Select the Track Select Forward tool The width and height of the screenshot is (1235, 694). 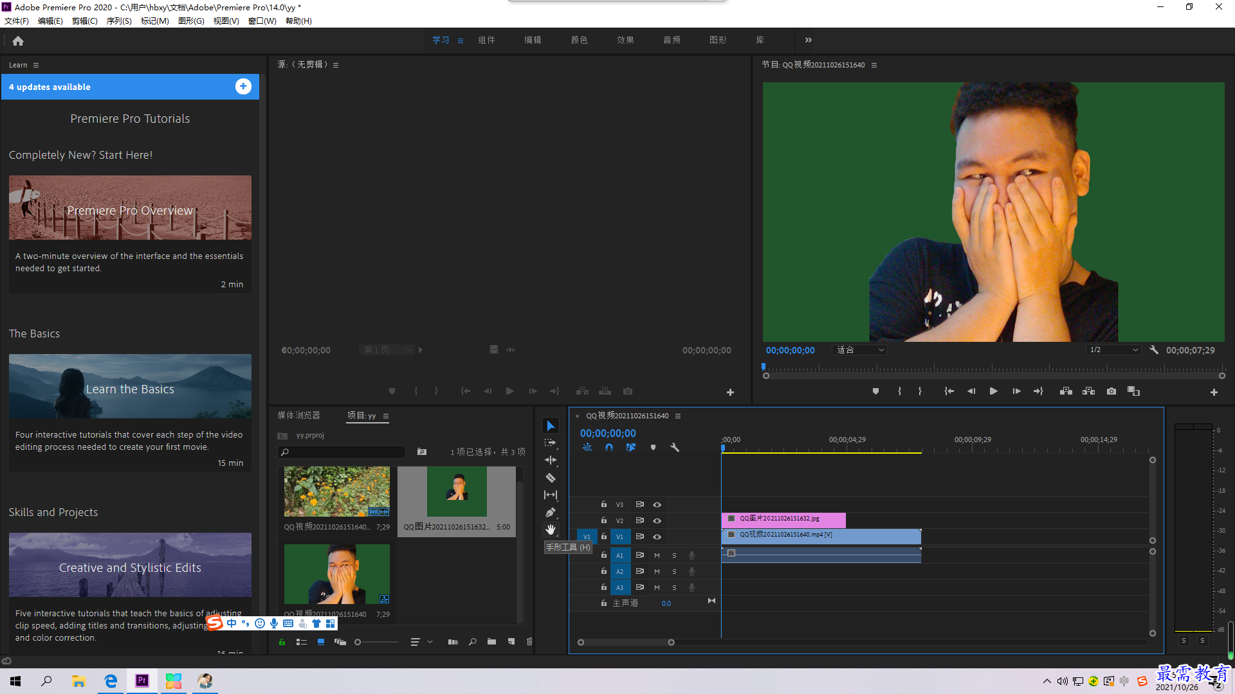(x=551, y=443)
